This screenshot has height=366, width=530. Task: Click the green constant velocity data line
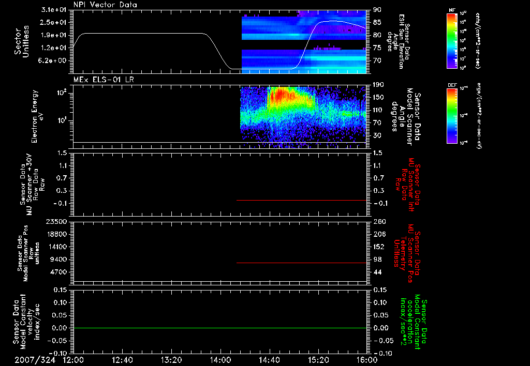point(220,328)
